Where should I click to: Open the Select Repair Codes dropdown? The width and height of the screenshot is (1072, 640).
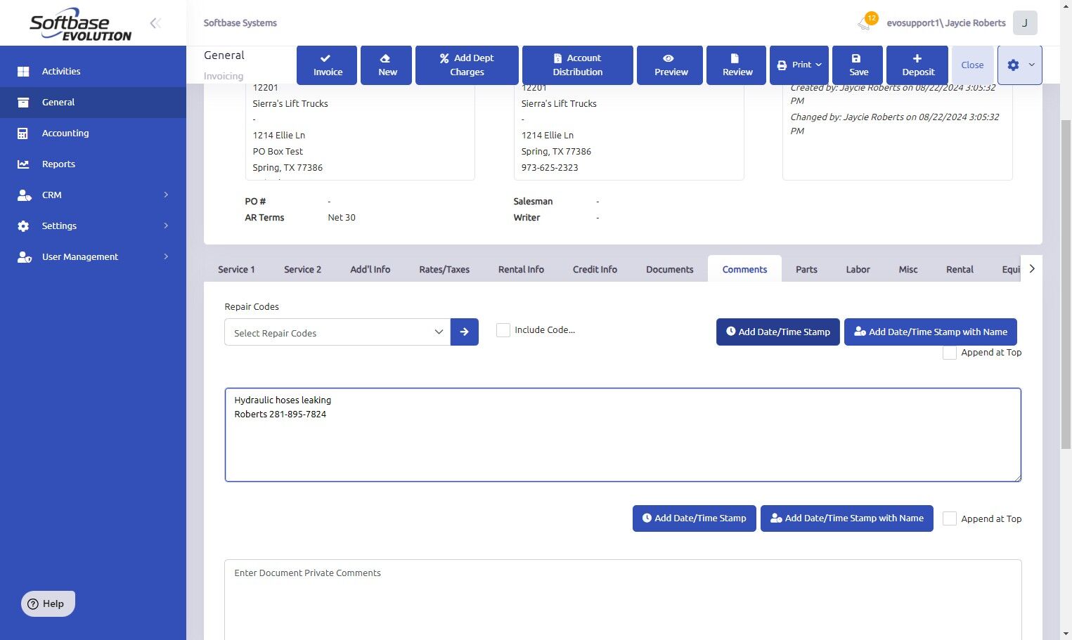click(337, 332)
